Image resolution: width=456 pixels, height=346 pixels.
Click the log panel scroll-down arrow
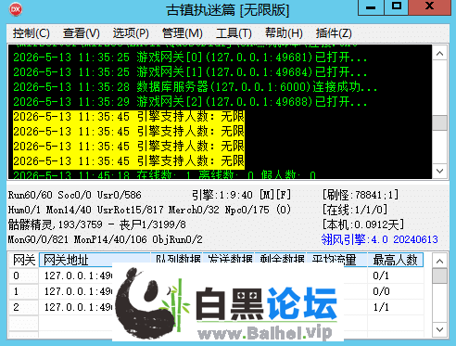click(440, 171)
